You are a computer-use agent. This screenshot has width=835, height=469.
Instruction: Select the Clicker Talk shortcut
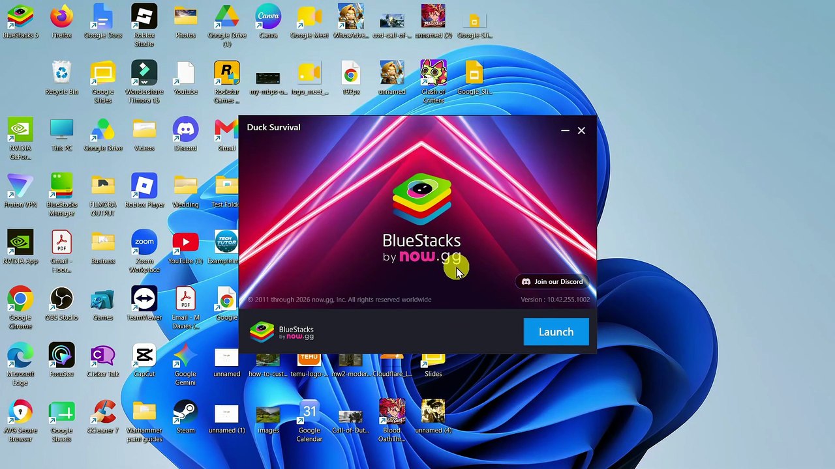(x=103, y=361)
